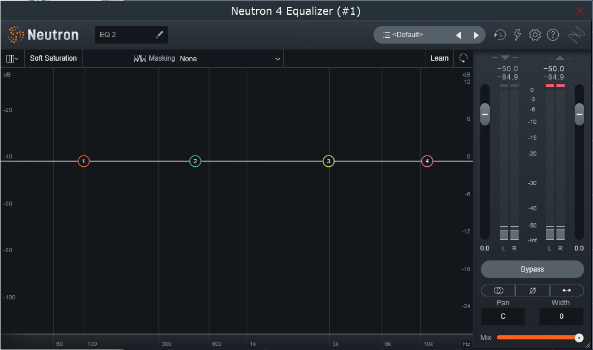Select EQ band node 1 (orange)
The image size is (593, 350).
tap(84, 161)
